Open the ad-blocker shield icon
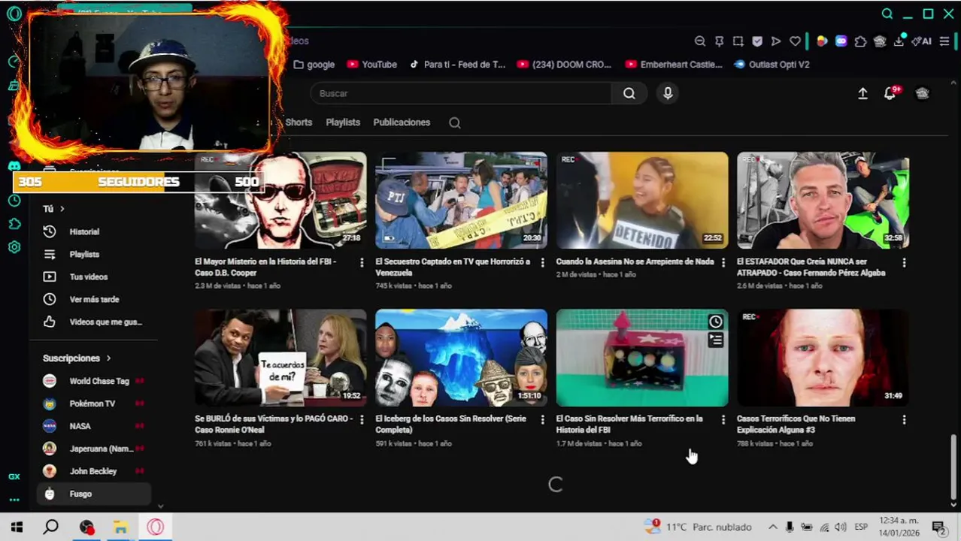 [757, 41]
